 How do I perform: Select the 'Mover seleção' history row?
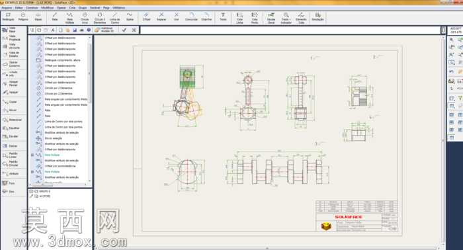coord(54,138)
